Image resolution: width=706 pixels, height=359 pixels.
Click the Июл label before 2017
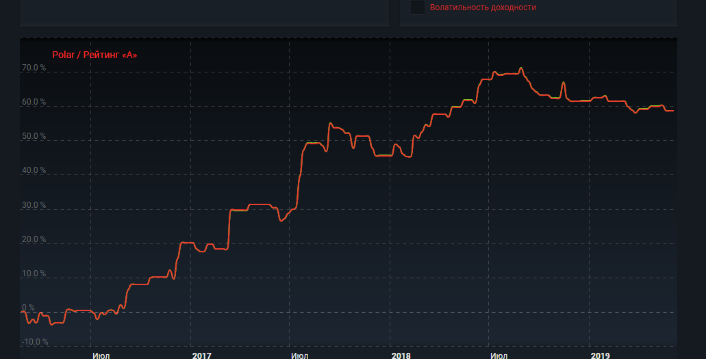tap(100, 355)
